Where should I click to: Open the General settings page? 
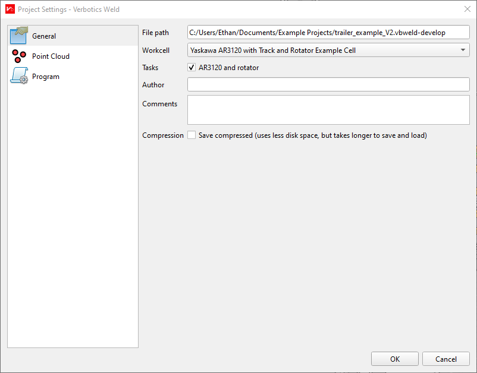(x=73, y=36)
